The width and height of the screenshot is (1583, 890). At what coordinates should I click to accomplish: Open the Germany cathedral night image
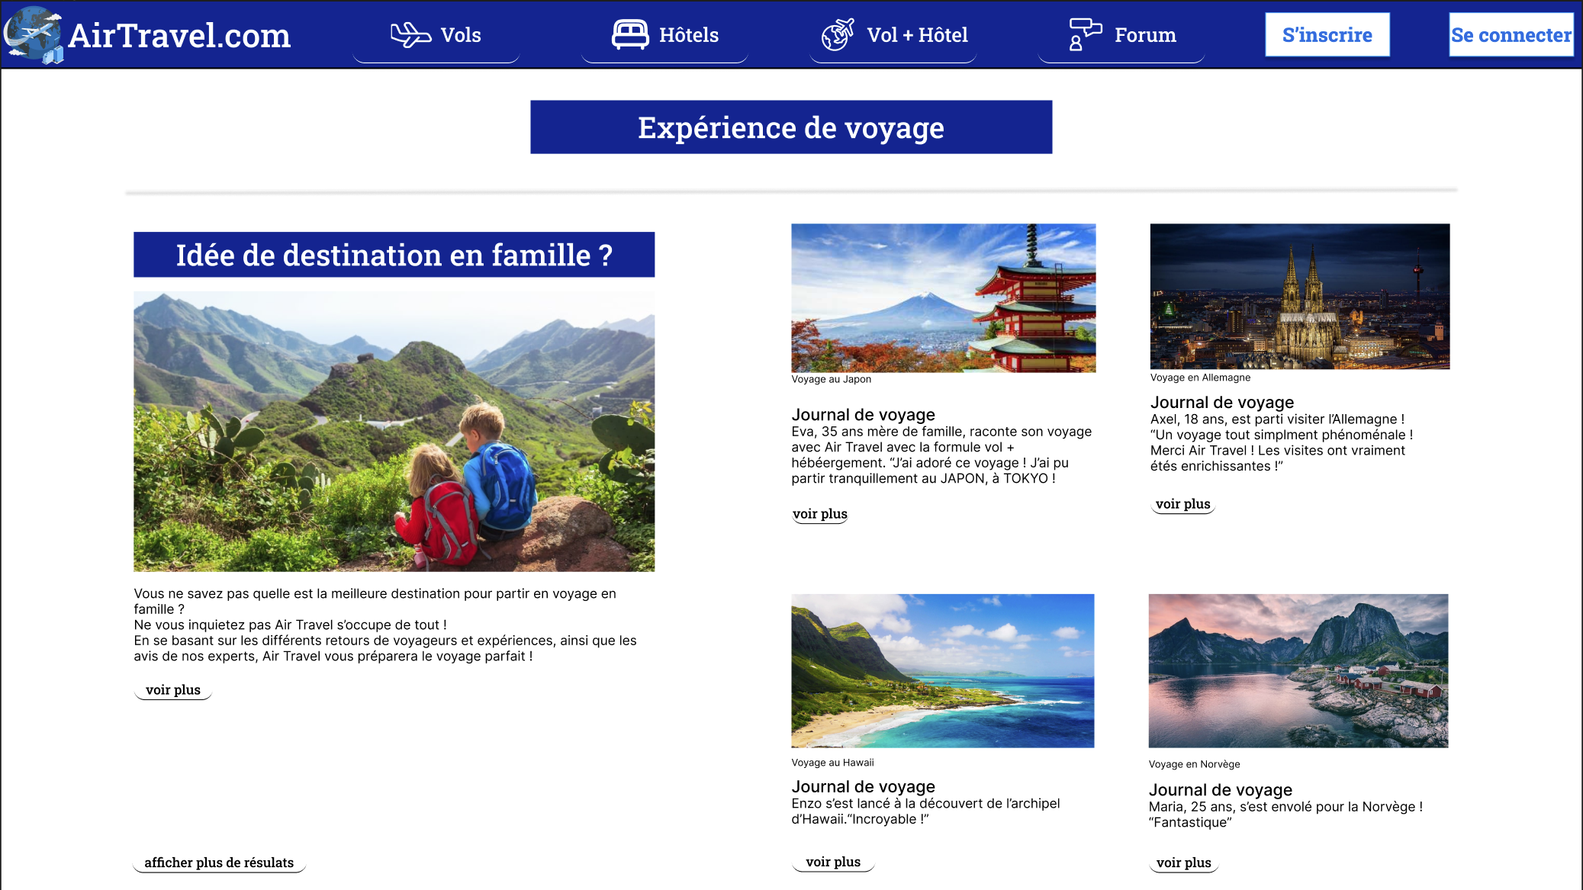click(x=1299, y=296)
